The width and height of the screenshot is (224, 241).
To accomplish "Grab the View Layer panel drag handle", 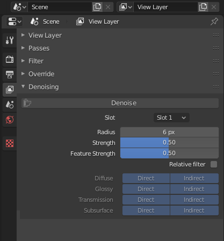I will [x=216, y=35].
